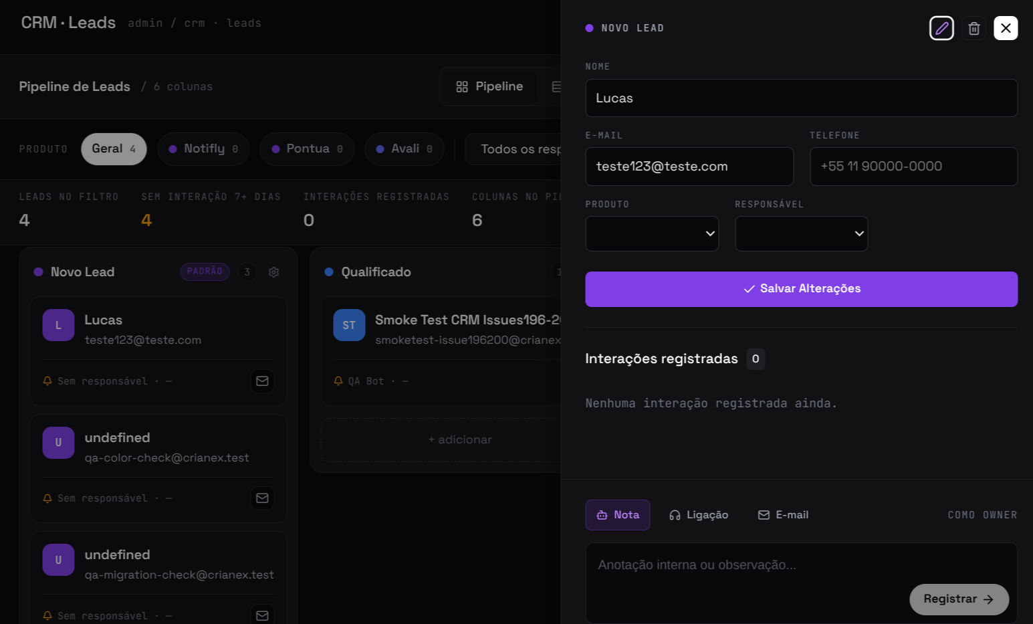Viewport: 1033px width, 624px height.
Task: Click the CRM · Leads page title
Action: point(68,23)
